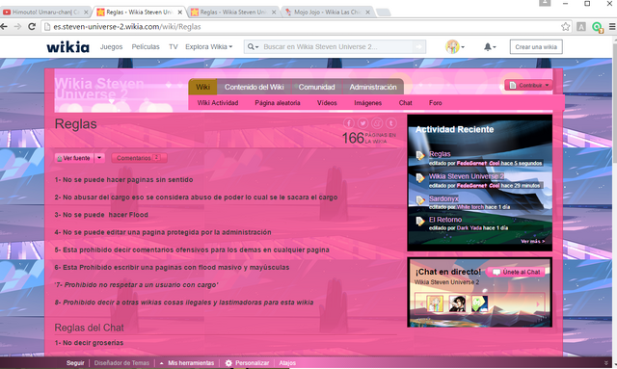Reload the page with the refresh icon
The height and width of the screenshot is (369, 617).
[32, 27]
